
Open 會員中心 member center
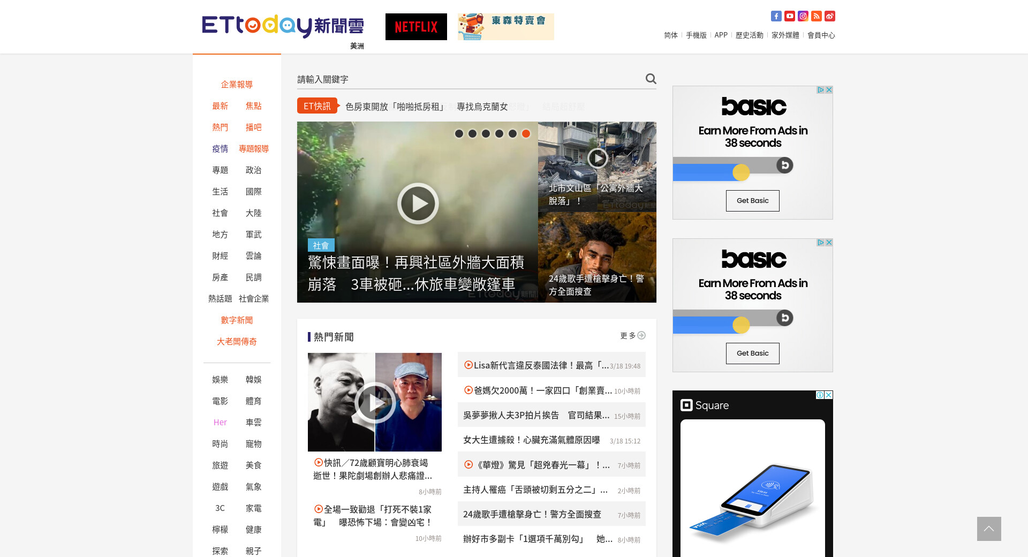pos(821,35)
